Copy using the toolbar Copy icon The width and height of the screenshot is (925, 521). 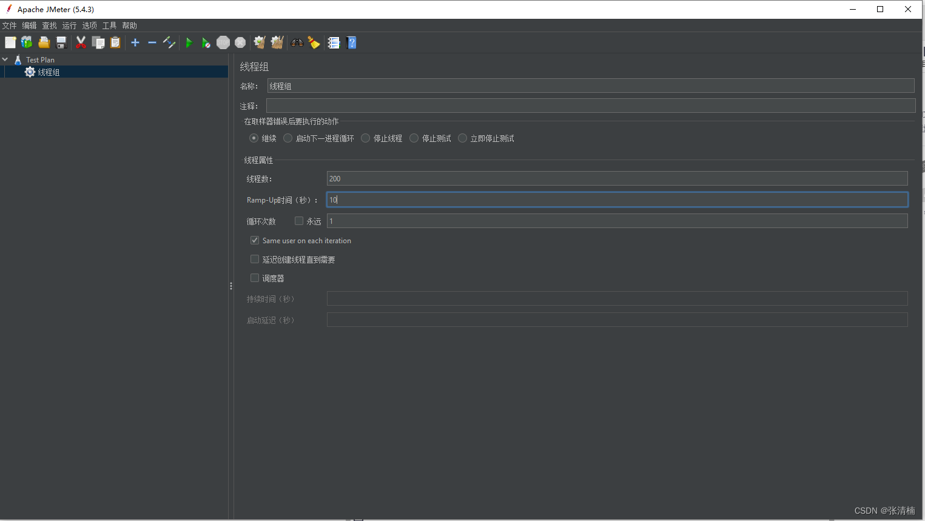pyautogui.click(x=98, y=42)
